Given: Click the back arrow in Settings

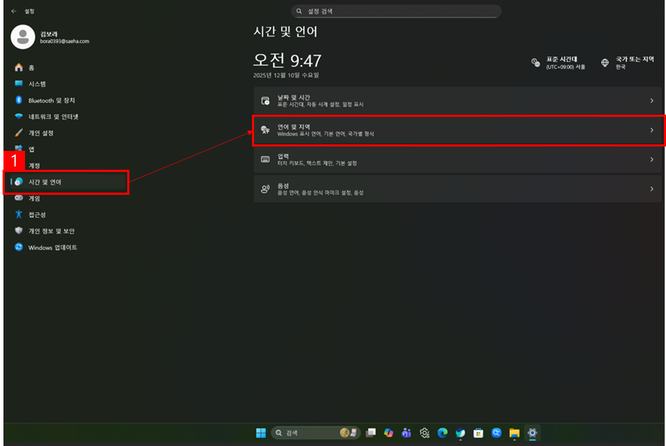Looking at the screenshot, I should pos(14,11).
